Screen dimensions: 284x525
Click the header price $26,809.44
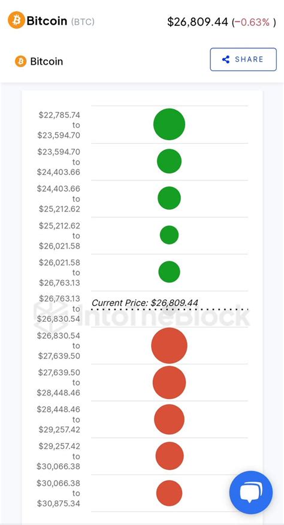[198, 22]
